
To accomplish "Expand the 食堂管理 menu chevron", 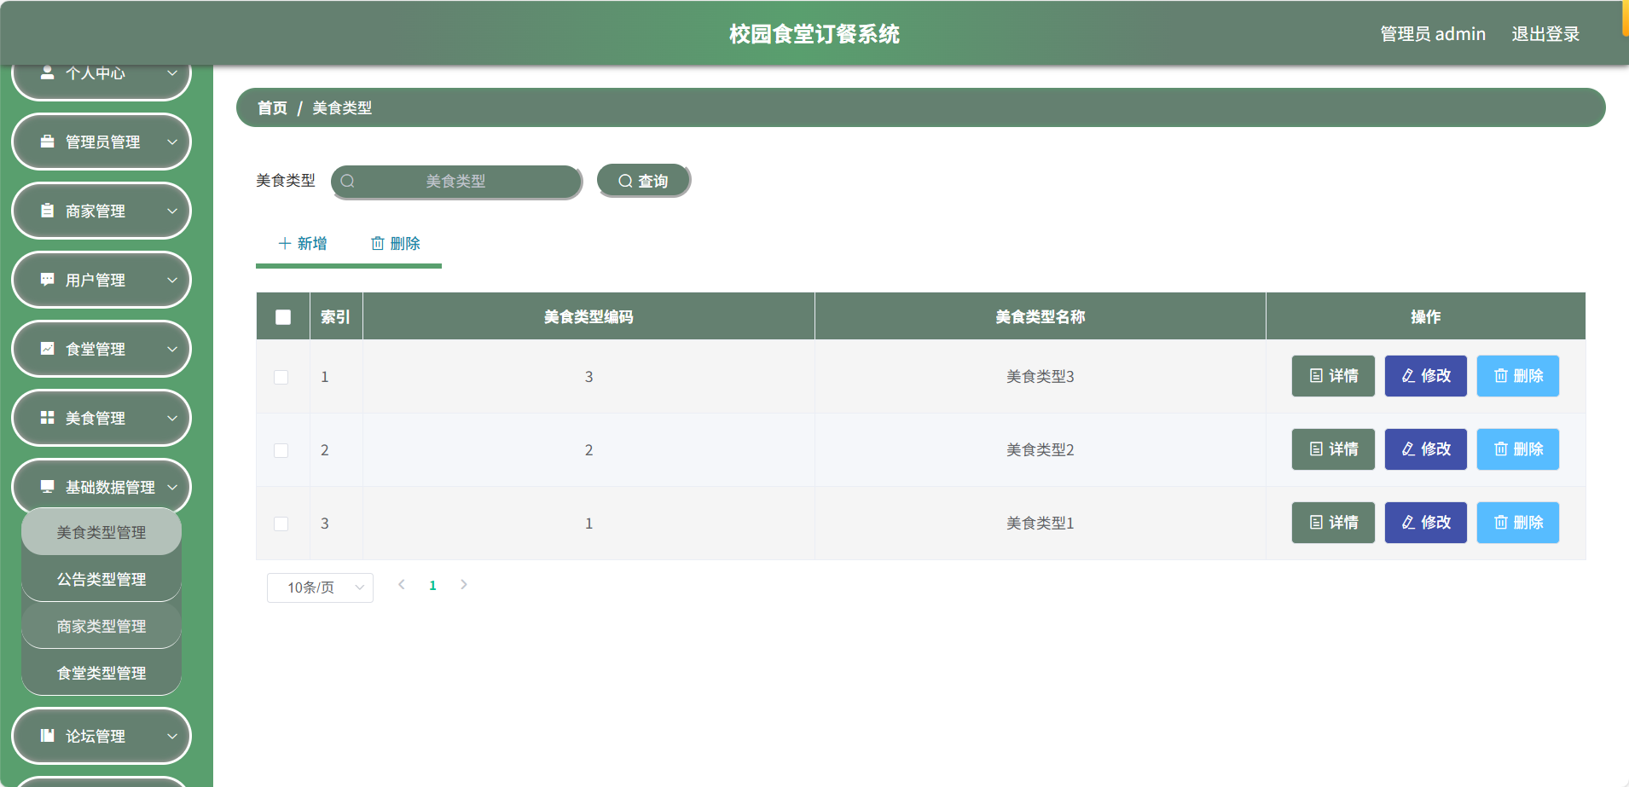I will click(x=172, y=349).
